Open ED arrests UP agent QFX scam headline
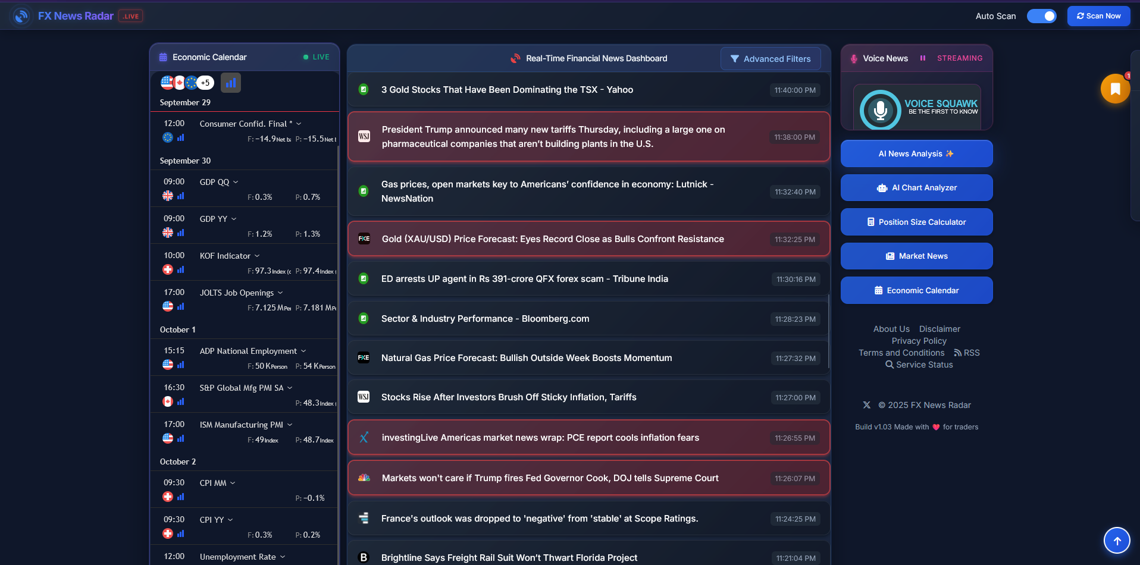The width and height of the screenshot is (1140, 565). coord(525,279)
